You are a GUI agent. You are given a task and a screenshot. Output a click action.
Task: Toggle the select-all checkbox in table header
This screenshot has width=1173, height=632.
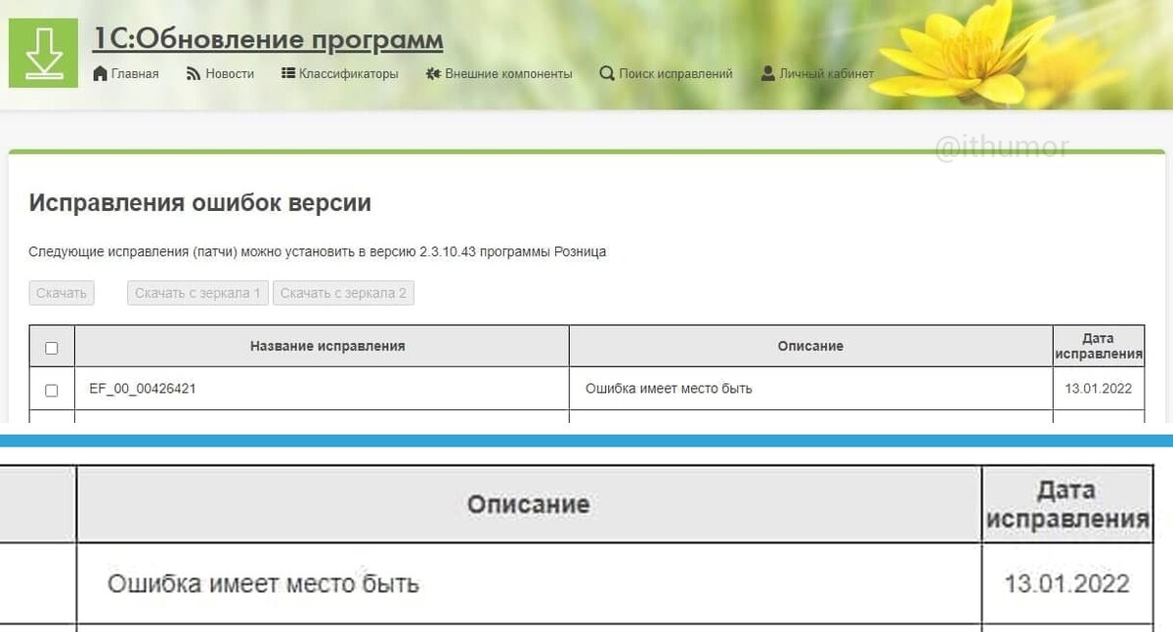[x=52, y=348]
